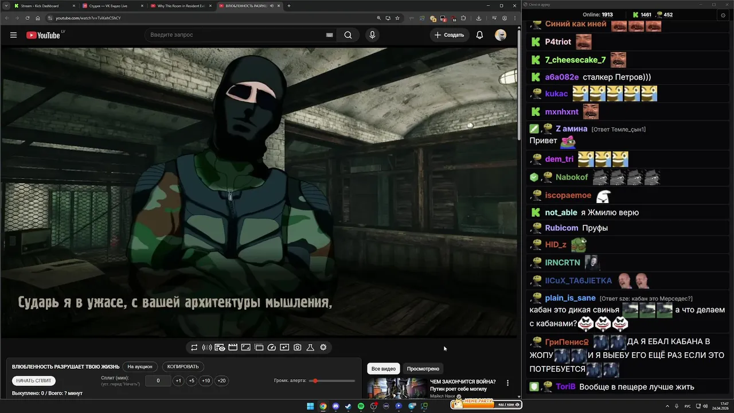Open YouTube notifications bell
734x413 pixels.
click(479, 35)
